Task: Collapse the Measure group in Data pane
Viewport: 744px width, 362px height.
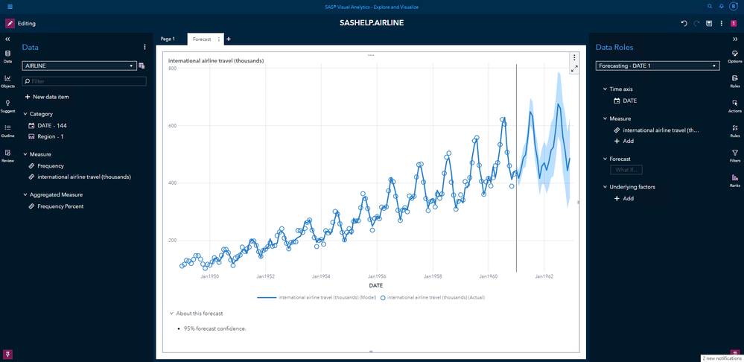Action: (25, 154)
